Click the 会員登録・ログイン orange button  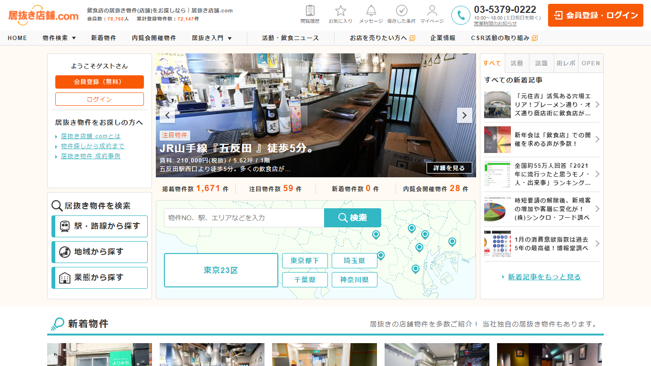pos(596,15)
